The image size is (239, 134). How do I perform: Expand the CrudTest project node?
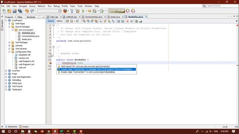(x=6, y=71)
